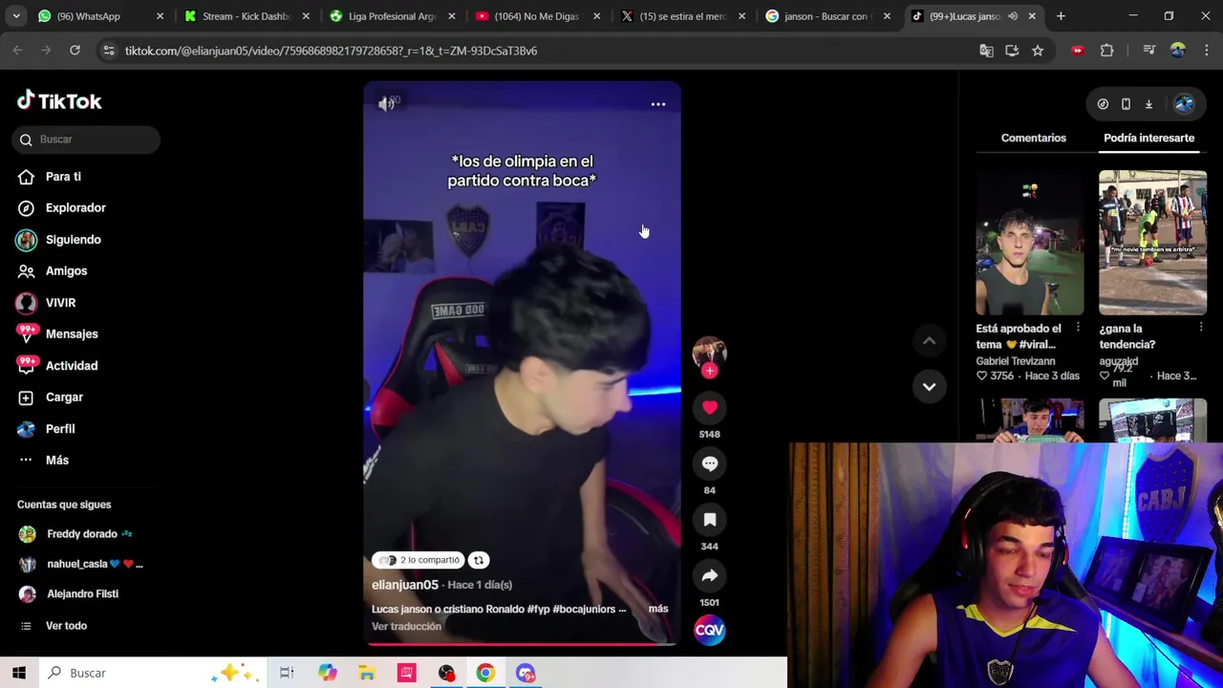1223x688 pixels.
Task: Open the three-dot options menu on the video
Action: (658, 104)
